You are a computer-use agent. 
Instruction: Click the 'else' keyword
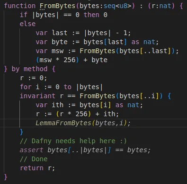coord(27,24)
